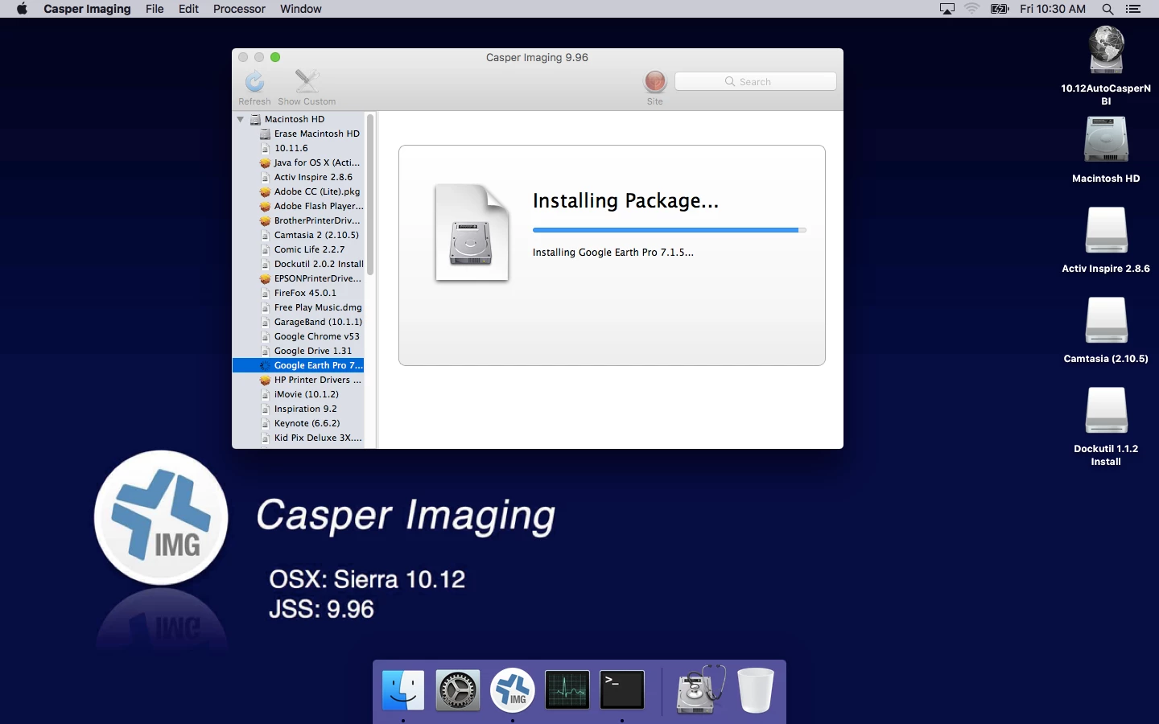Select Java for OS X package
Screen dimensions: 1159x724
tap(299, 162)
